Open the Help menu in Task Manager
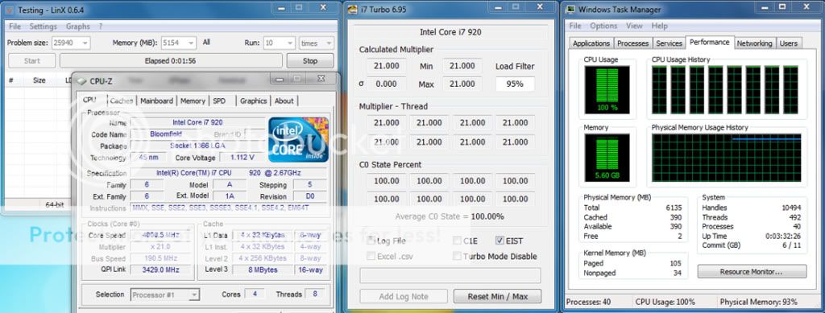The image size is (825, 313). 659,26
